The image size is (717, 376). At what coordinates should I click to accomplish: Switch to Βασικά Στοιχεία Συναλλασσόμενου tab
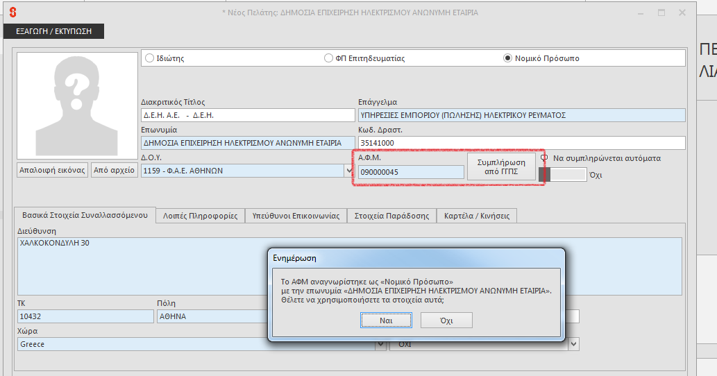tap(85, 215)
